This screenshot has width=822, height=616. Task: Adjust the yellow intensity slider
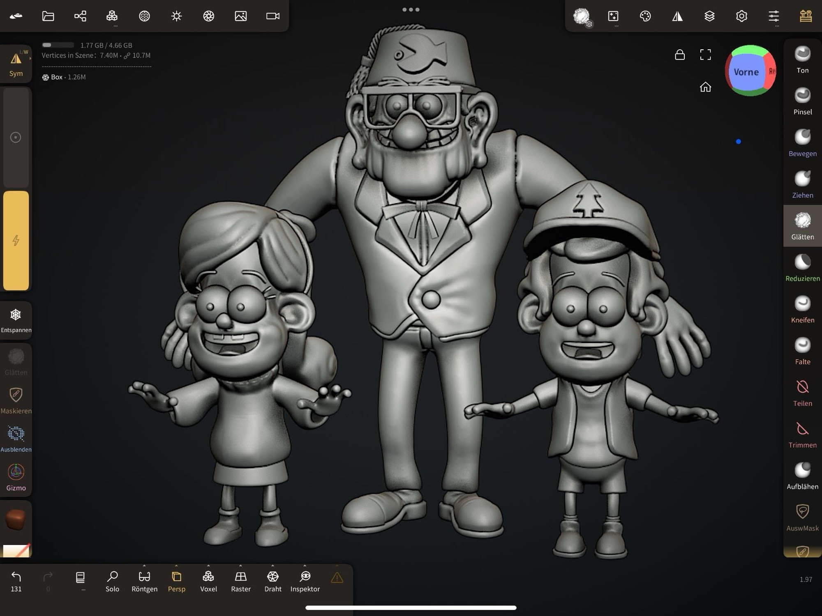coord(16,241)
